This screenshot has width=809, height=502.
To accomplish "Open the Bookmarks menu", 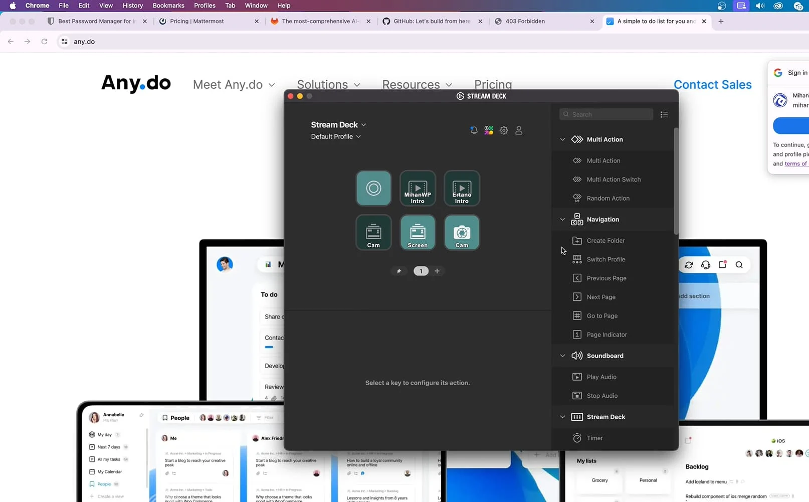I will pyautogui.click(x=168, y=6).
